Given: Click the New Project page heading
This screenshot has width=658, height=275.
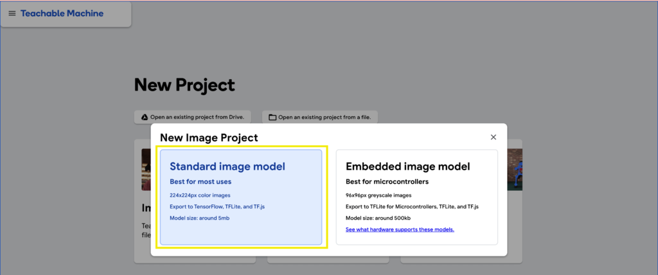Looking at the screenshot, I should [x=184, y=85].
